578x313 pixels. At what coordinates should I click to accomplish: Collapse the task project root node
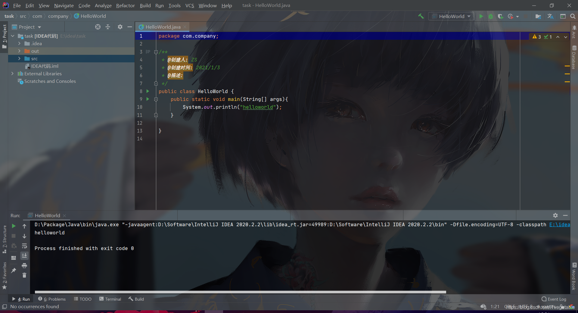click(13, 36)
